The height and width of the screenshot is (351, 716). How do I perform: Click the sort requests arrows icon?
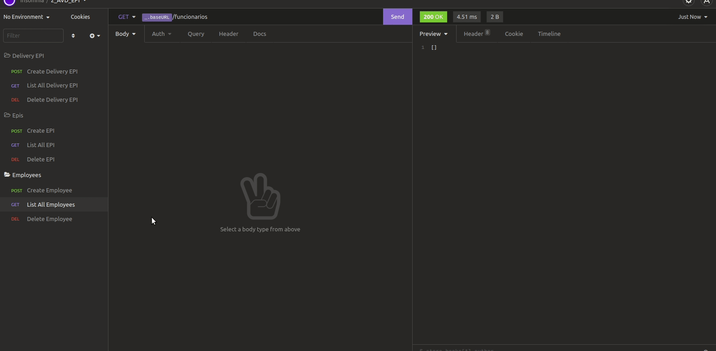click(x=73, y=36)
